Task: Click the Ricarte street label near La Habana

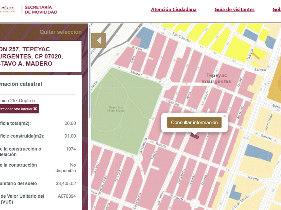Action: pos(161,145)
